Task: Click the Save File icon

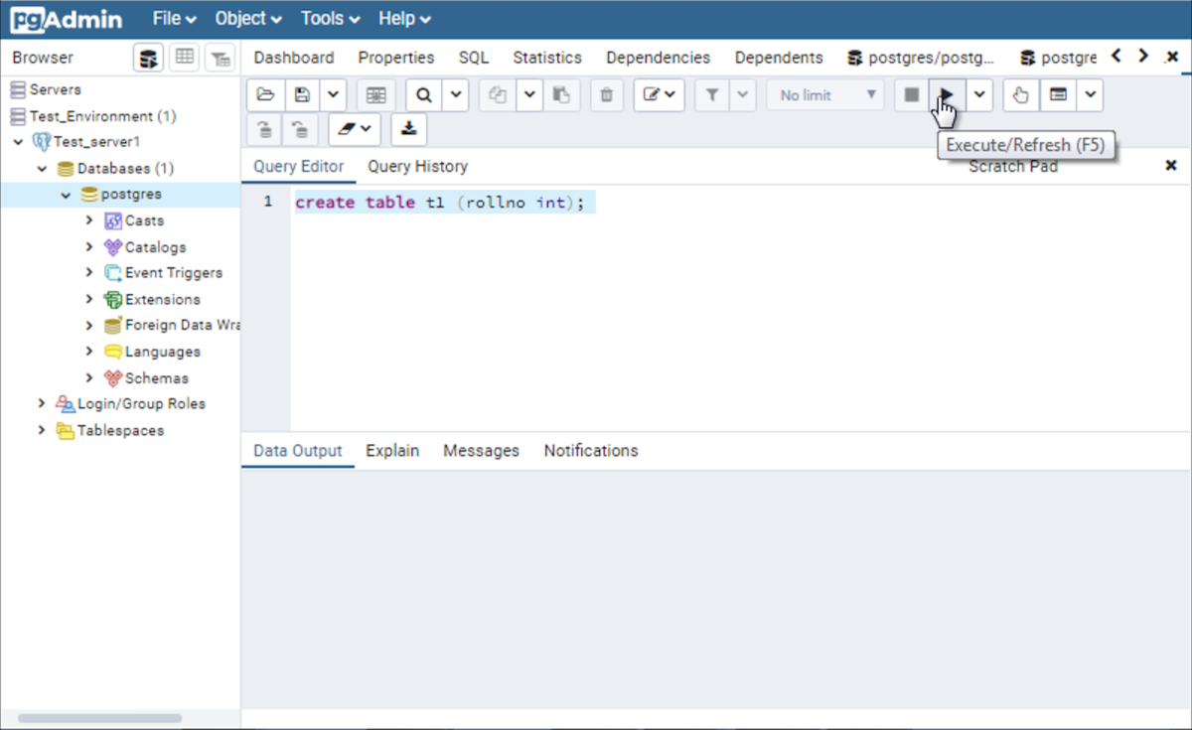Action: (303, 95)
